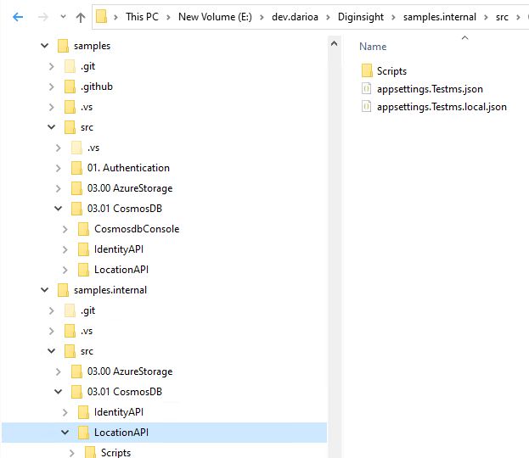Click 'This PC' in the address bar
This screenshot has height=458, width=529.
(146, 17)
